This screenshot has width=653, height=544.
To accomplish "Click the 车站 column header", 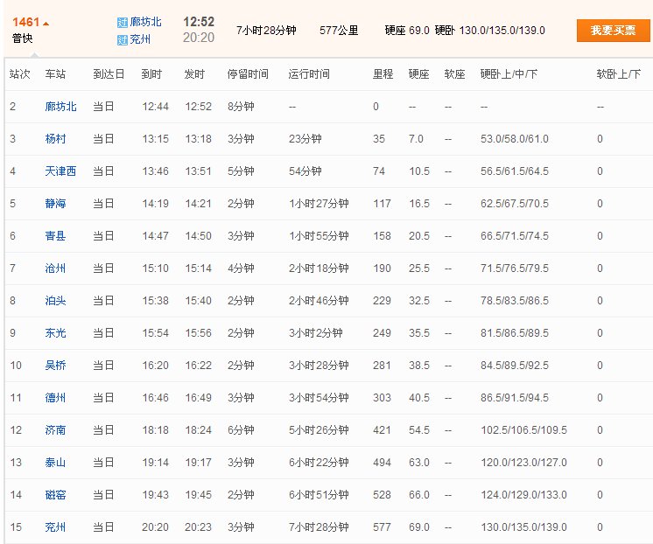I will 55,74.
